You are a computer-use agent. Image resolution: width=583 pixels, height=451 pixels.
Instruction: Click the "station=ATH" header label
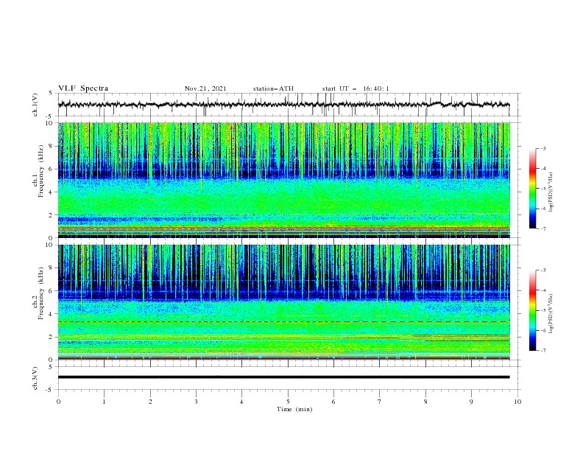(x=273, y=88)
